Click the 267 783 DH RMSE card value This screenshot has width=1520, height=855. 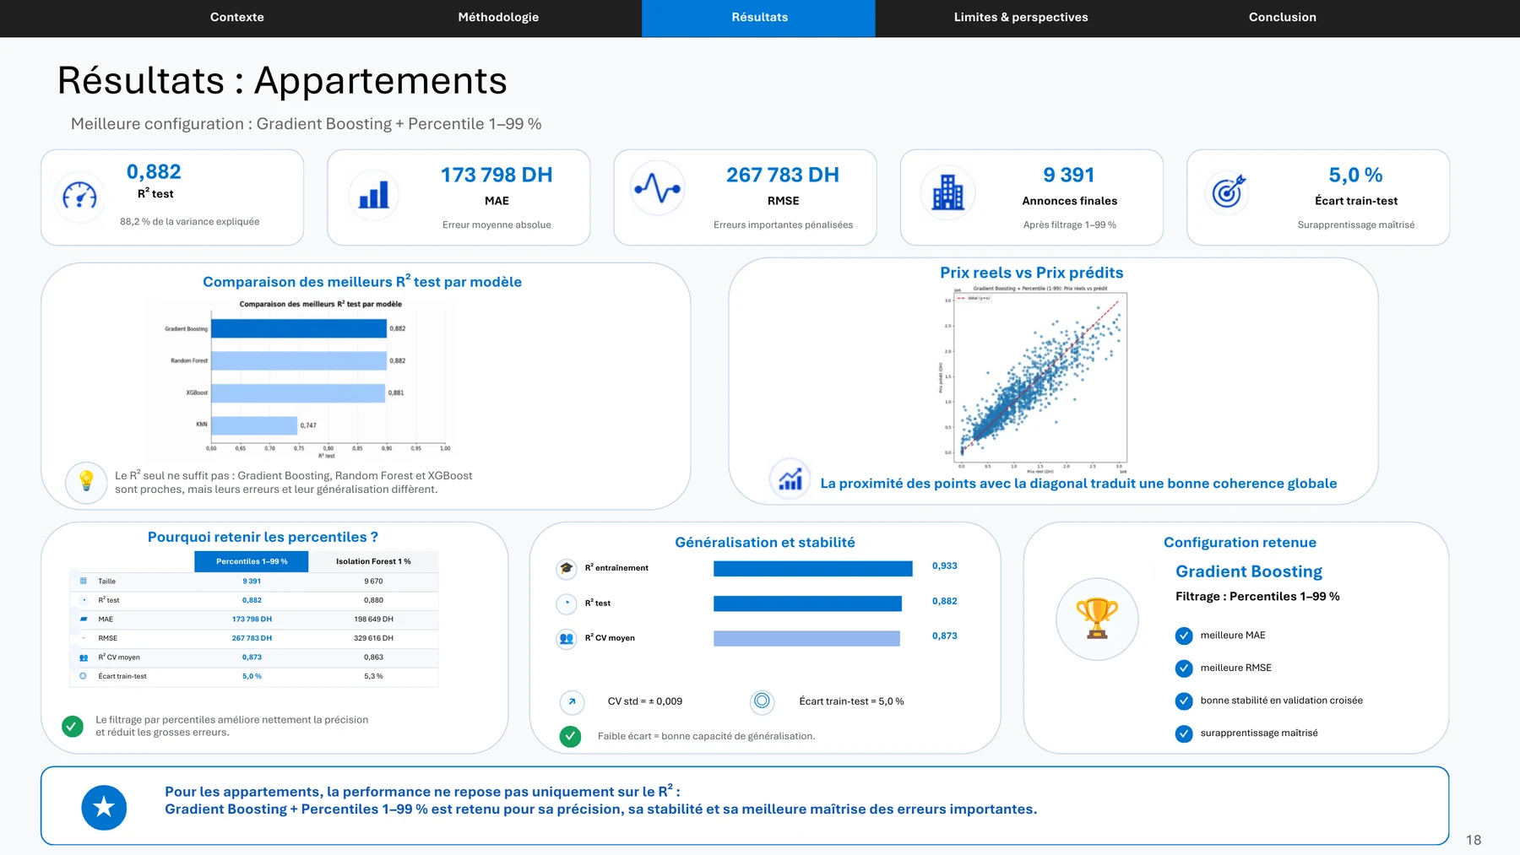(783, 175)
